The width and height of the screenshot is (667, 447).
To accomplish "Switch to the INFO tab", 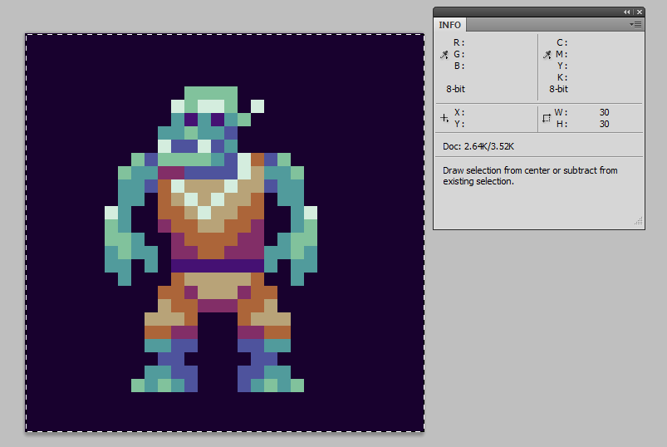I will point(449,25).
